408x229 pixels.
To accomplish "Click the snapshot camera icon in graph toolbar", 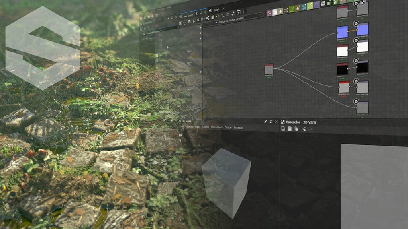I will tap(189, 22).
